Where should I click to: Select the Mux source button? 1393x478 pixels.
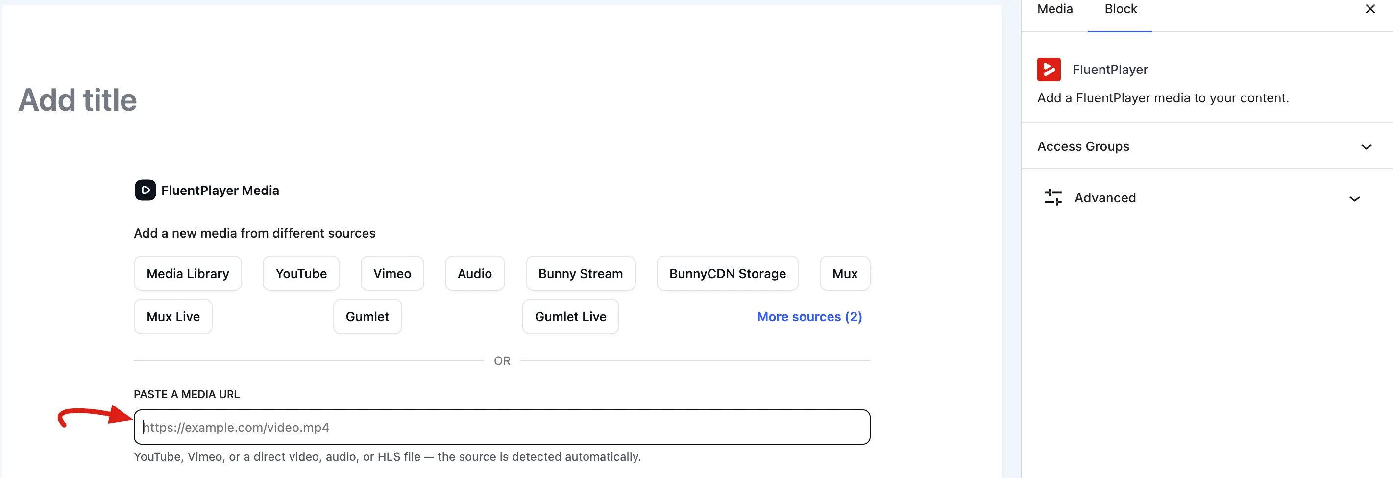pyautogui.click(x=845, y=274)
